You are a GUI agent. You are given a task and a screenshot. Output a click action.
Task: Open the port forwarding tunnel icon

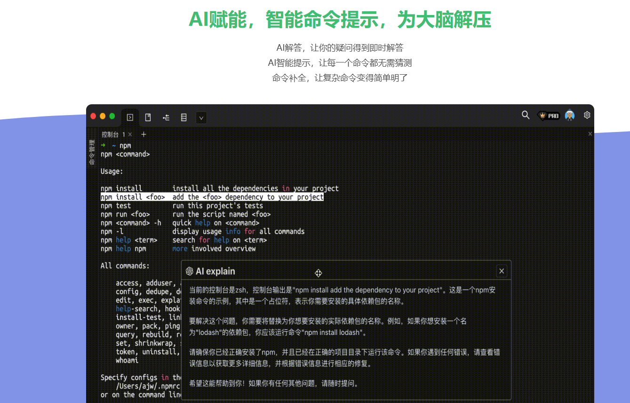point(166,117)
